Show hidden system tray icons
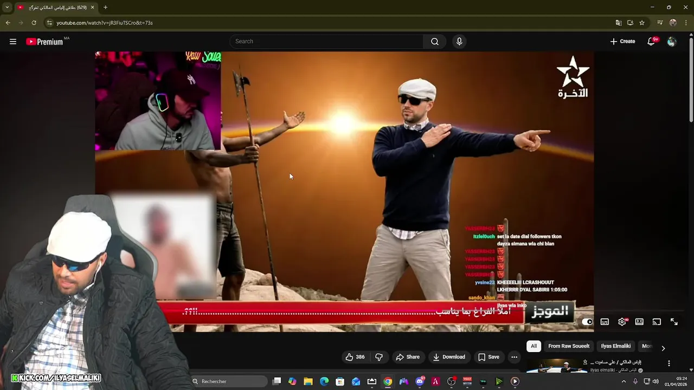The image size is (694, 390). (x=624, y=381)
